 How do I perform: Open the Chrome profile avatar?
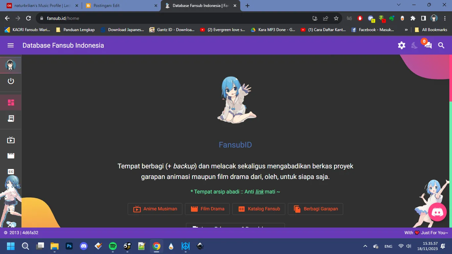click(x=434, y=18)
